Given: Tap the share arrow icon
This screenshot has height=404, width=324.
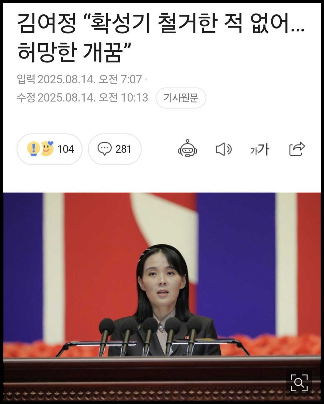Looking at the screenshot, I should coord(297,149).
